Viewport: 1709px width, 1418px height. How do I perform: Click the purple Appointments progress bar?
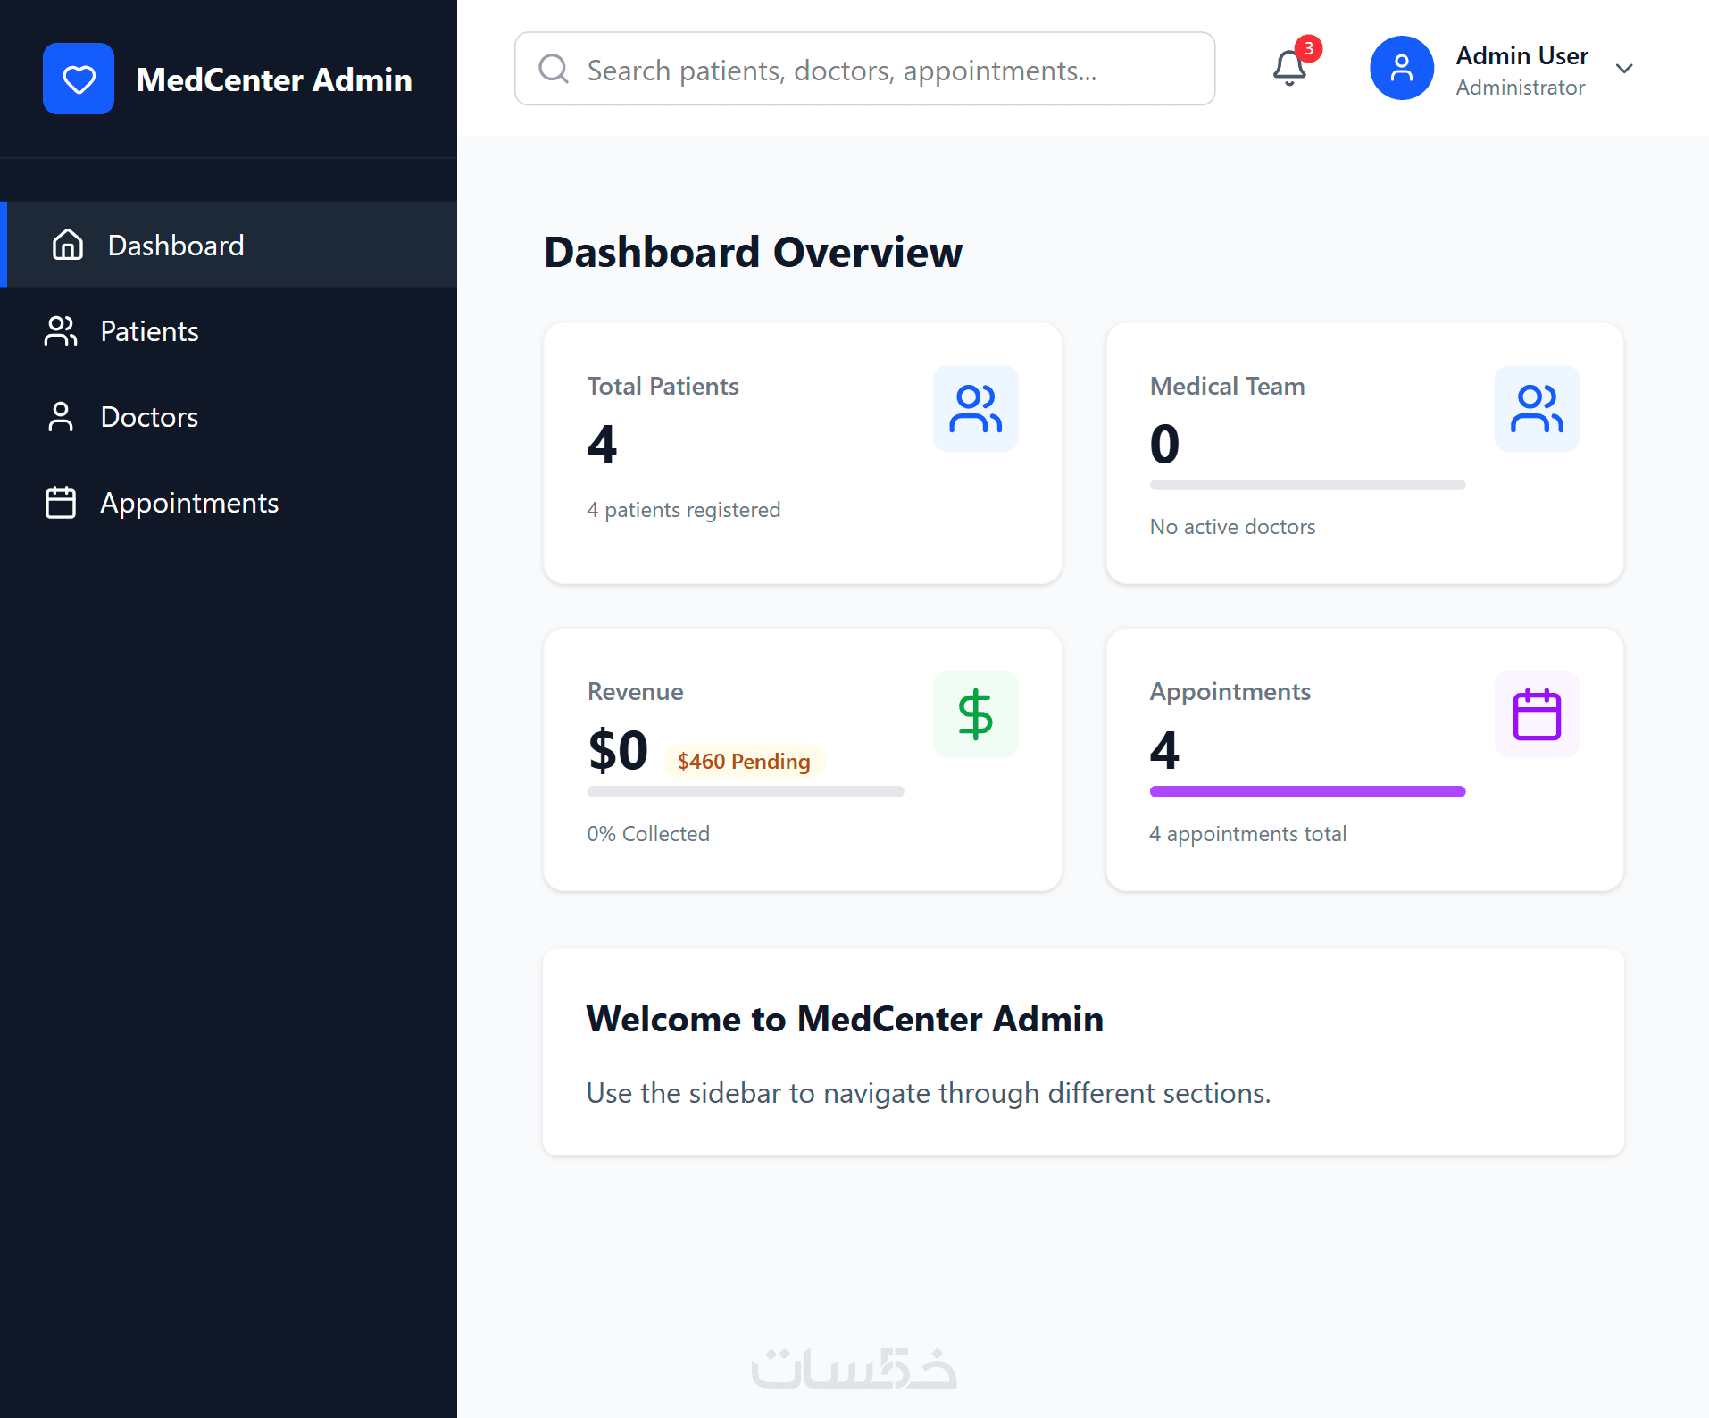point(1307,791)
